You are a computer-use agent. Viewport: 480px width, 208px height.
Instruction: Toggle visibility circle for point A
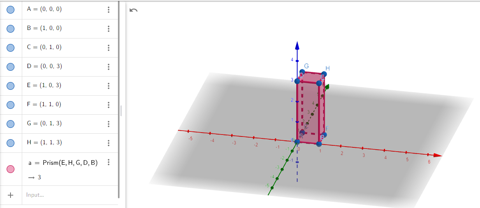tap(11, 10)
